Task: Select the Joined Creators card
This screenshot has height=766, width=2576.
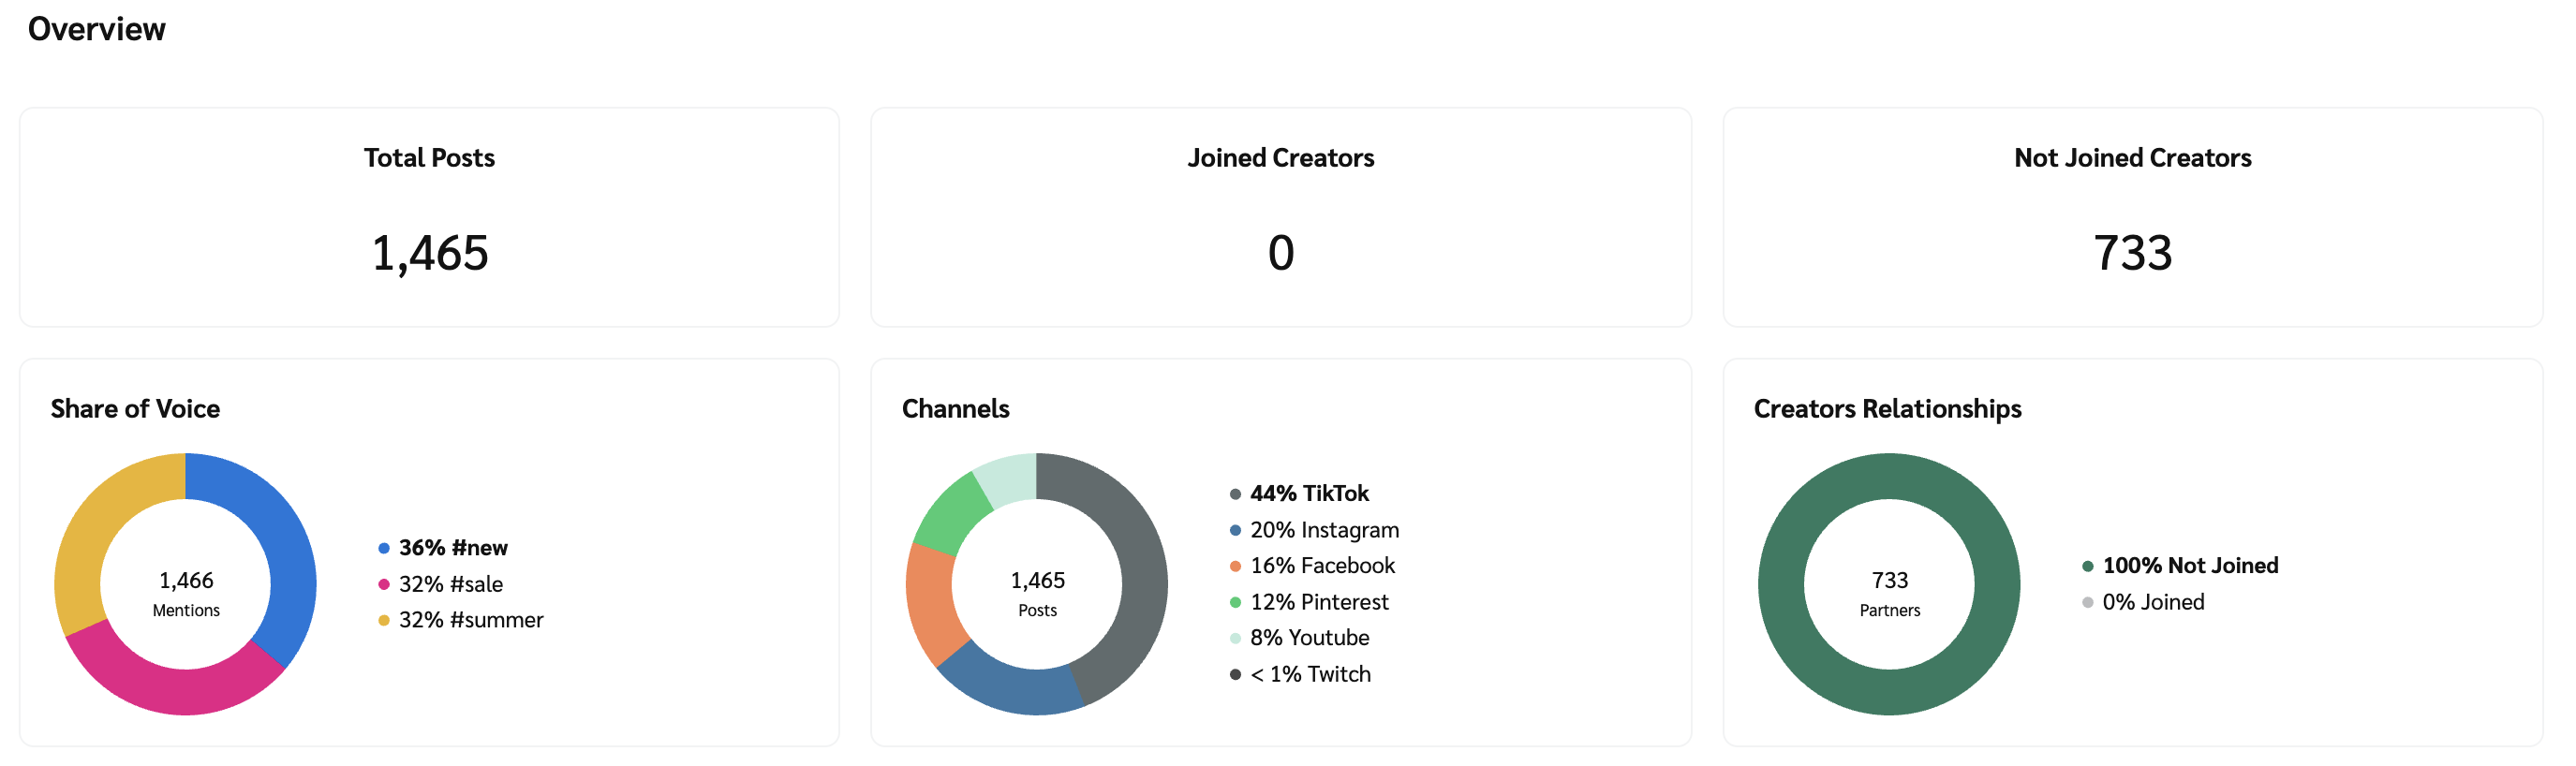Action: click(1280, 217)
